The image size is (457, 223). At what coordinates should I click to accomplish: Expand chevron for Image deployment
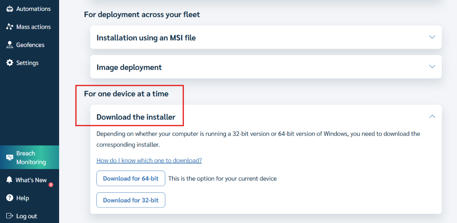coord(432,67)
